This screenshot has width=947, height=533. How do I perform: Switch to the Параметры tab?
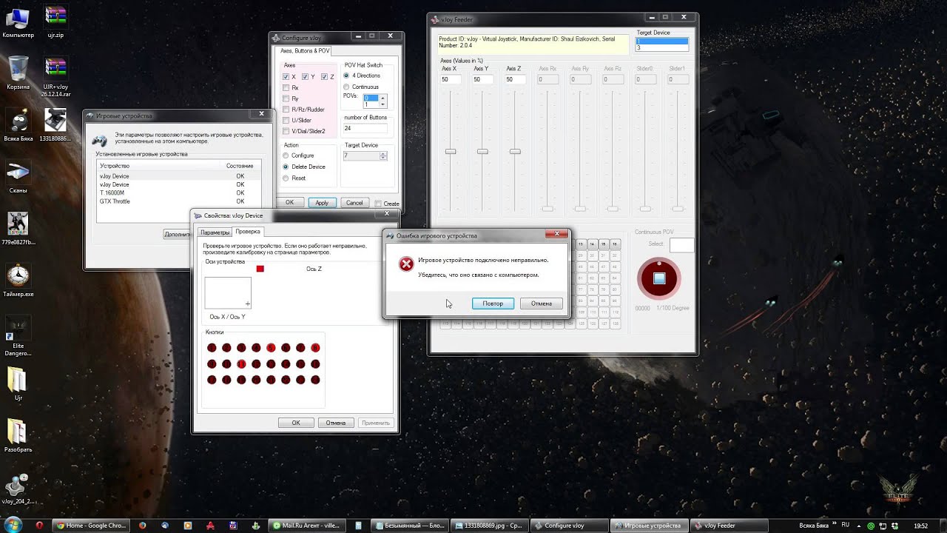(215, 232)
